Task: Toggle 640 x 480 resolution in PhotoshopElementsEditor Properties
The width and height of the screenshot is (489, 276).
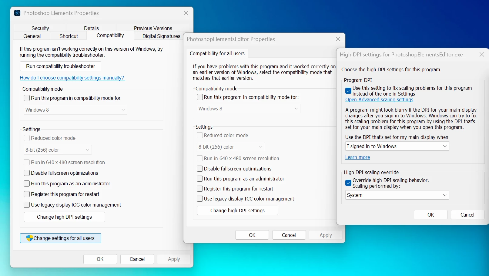Action: 200,158
